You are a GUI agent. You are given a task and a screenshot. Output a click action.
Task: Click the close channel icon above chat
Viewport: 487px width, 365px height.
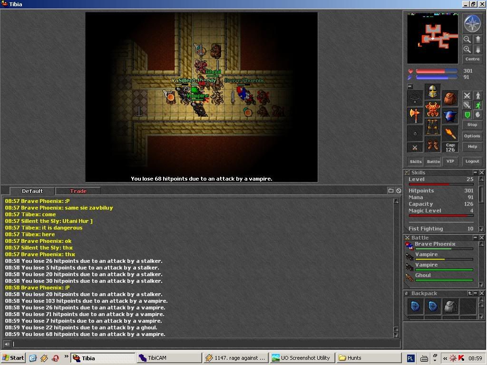tap(399, 191)
